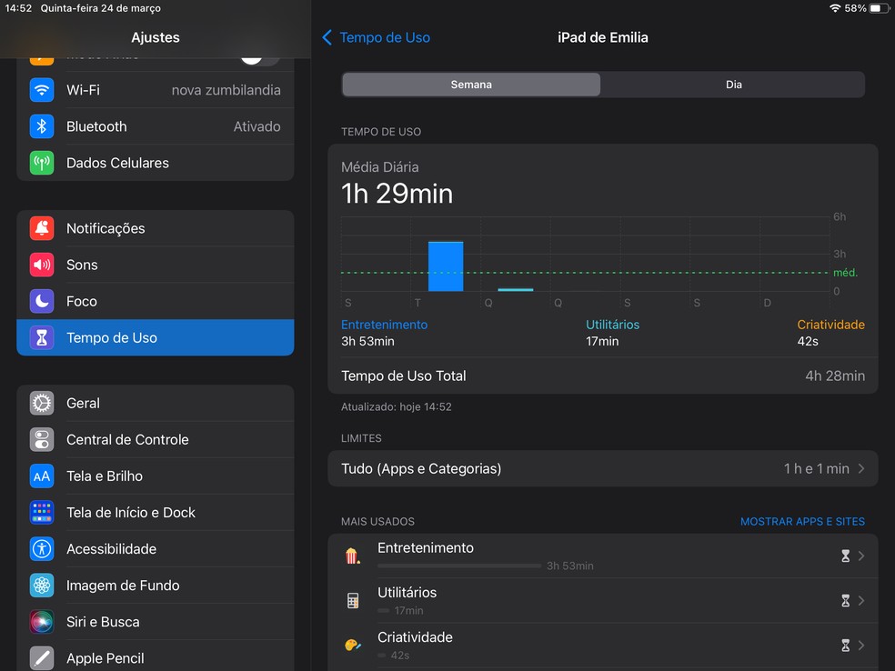895x671 pixels.
Task: Switch to the Dia view
Action: (733, 85)
